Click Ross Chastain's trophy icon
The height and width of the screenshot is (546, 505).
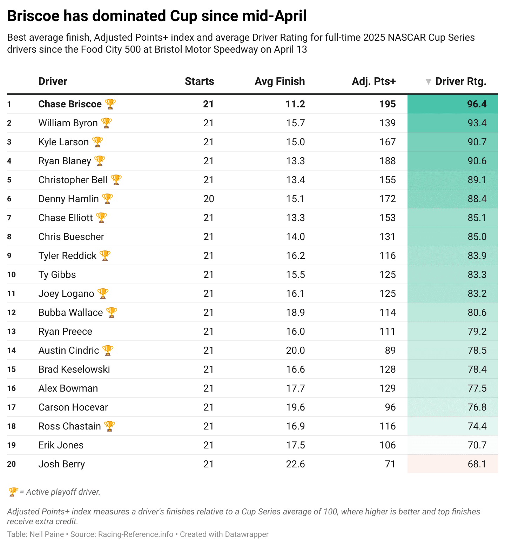coord(109,426)
